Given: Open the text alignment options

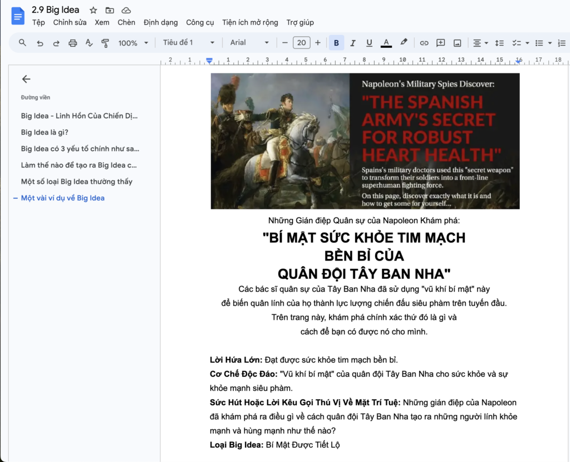Looking at the screenshot, I should pos(480,43).
